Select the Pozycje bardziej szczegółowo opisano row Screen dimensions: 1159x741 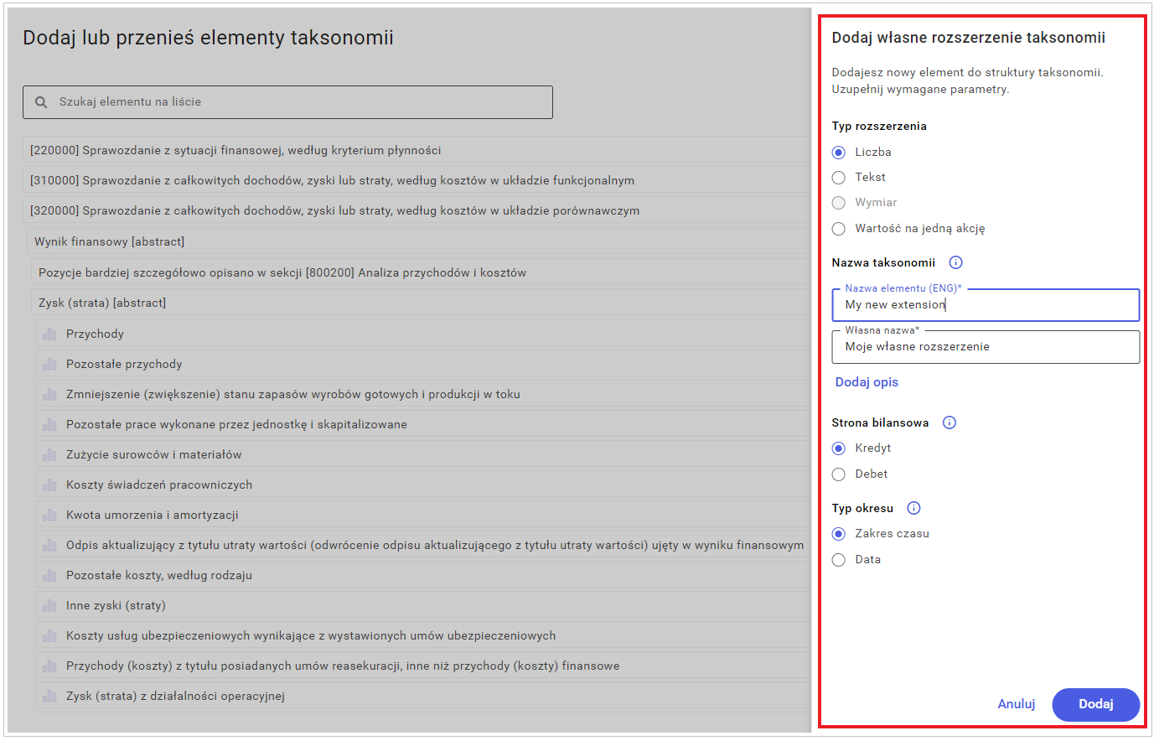[x=421, y=273]
